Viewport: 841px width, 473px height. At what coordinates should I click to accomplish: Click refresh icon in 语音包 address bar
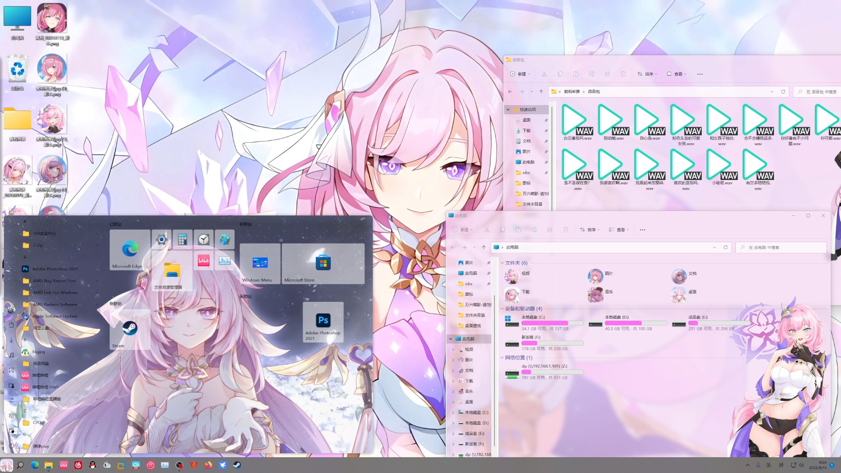tap(783, 92)
